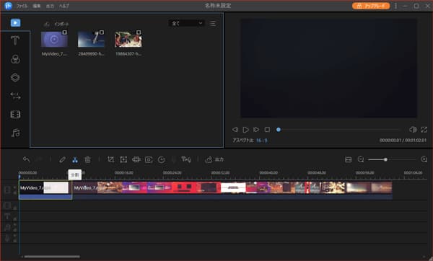
Task: Zoom in the timeline
Action: (x=424, y=159)
